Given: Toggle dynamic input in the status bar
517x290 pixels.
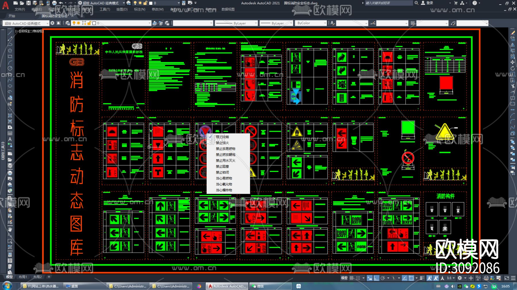Looking at the screenshot, I should click(370, 278).
